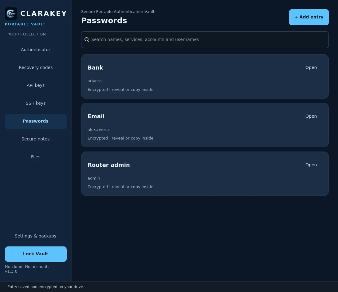Image resolution: width=338 pixels, height=292 pixels.
Task: Click the ClaraKey logo icon
Action: click(11, 14)
